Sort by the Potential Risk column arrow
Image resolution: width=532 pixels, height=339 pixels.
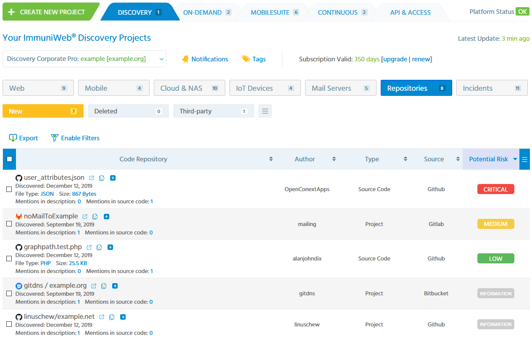click(x=515, y=159)
